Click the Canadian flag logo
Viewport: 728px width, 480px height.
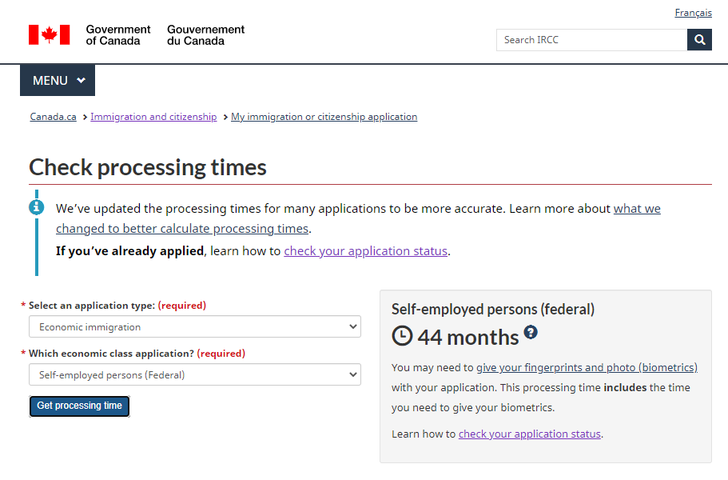pyautogui.click(x=50, y=35)
